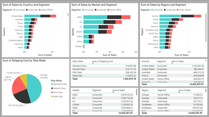The width and height of the screenshot is (209, 117).
Task: Click Standard Class in the Ship Mode legend
Action: tap(59, 84)
